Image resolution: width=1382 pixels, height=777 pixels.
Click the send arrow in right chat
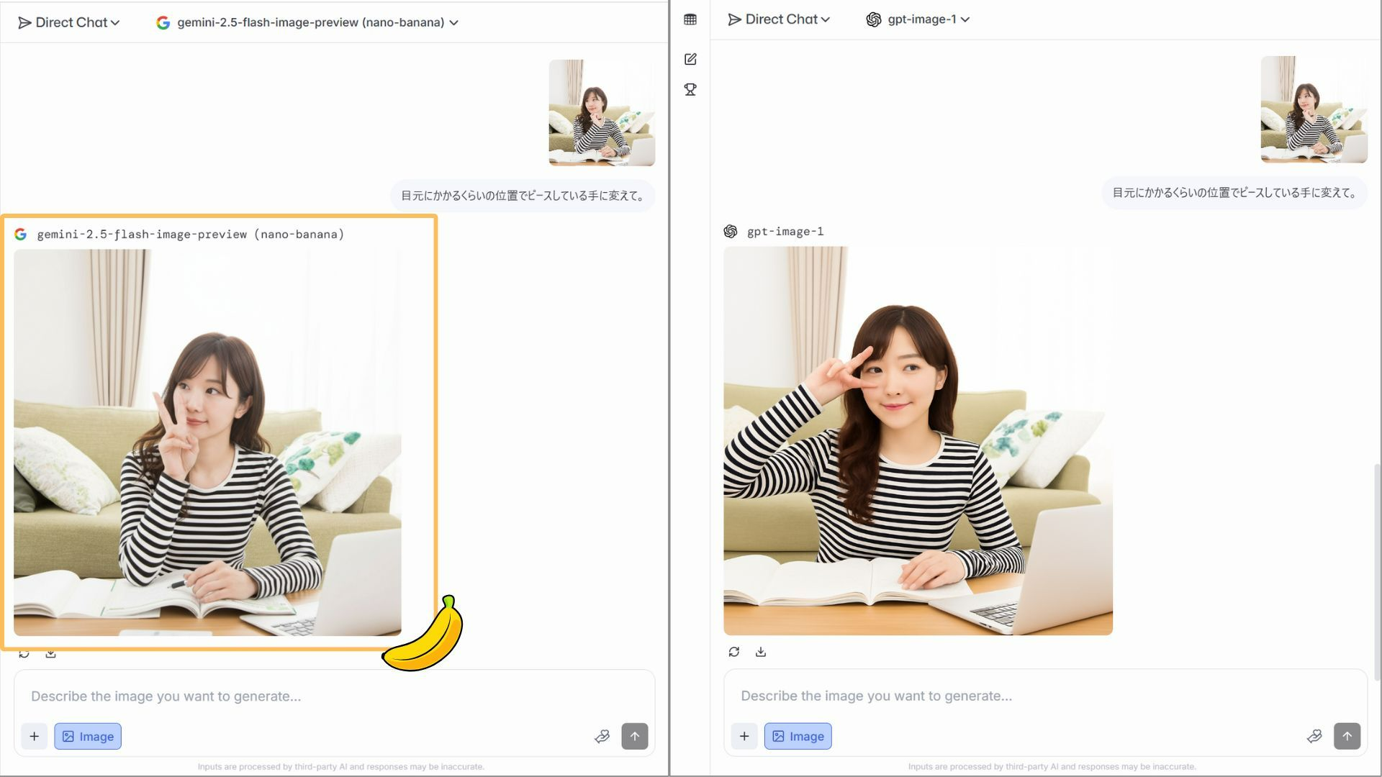coord(1347,736)
